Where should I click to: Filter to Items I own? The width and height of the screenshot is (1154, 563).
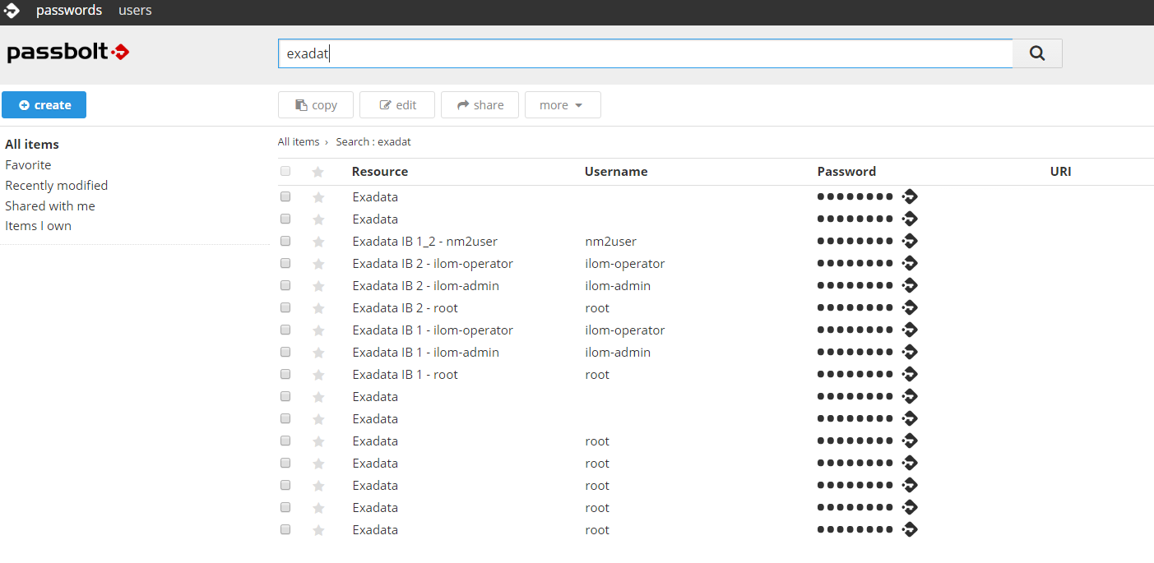[38, 226]
